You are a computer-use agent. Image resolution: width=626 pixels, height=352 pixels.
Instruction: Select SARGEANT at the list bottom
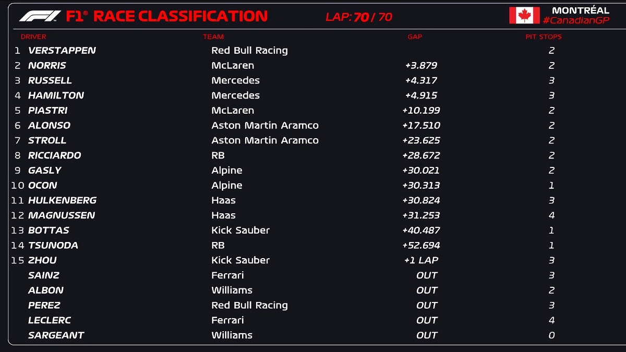coord(56,335)
